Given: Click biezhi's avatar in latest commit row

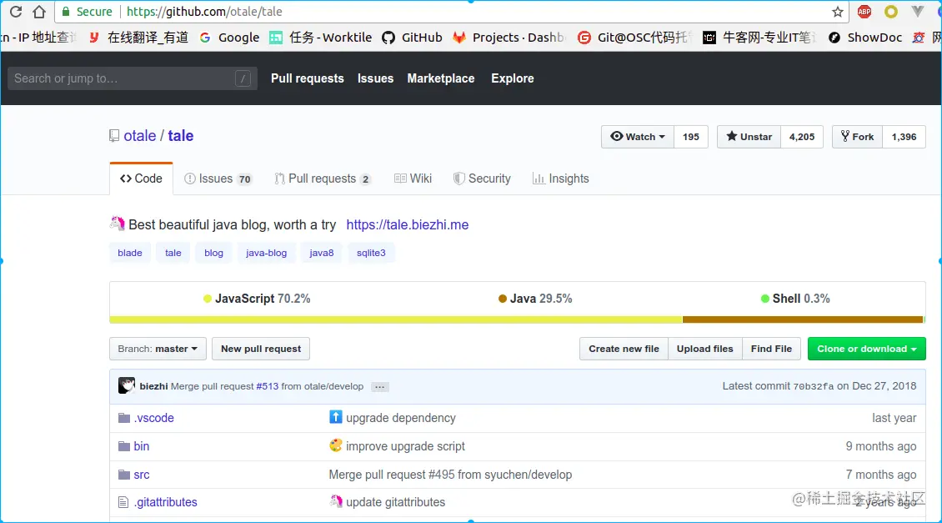Looking at the screenshot, I should tap(126, 385).
